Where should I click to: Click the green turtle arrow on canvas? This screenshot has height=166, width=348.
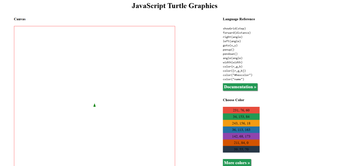(94, 105)
